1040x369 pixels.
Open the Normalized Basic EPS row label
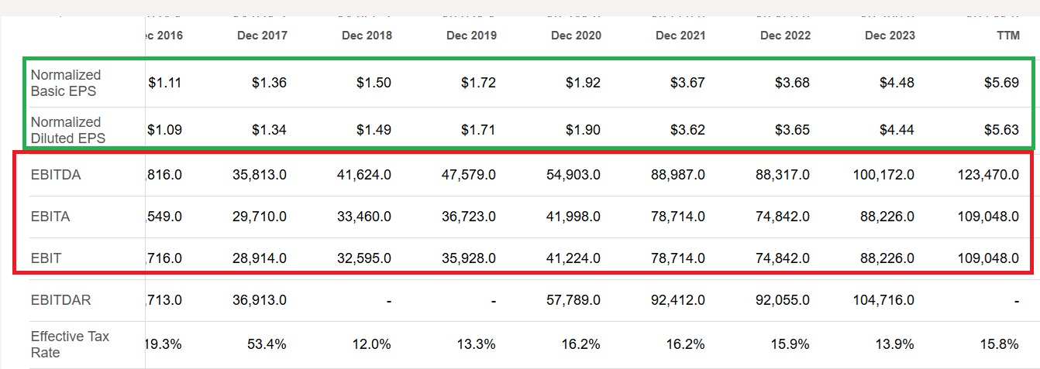coord(66,83)
